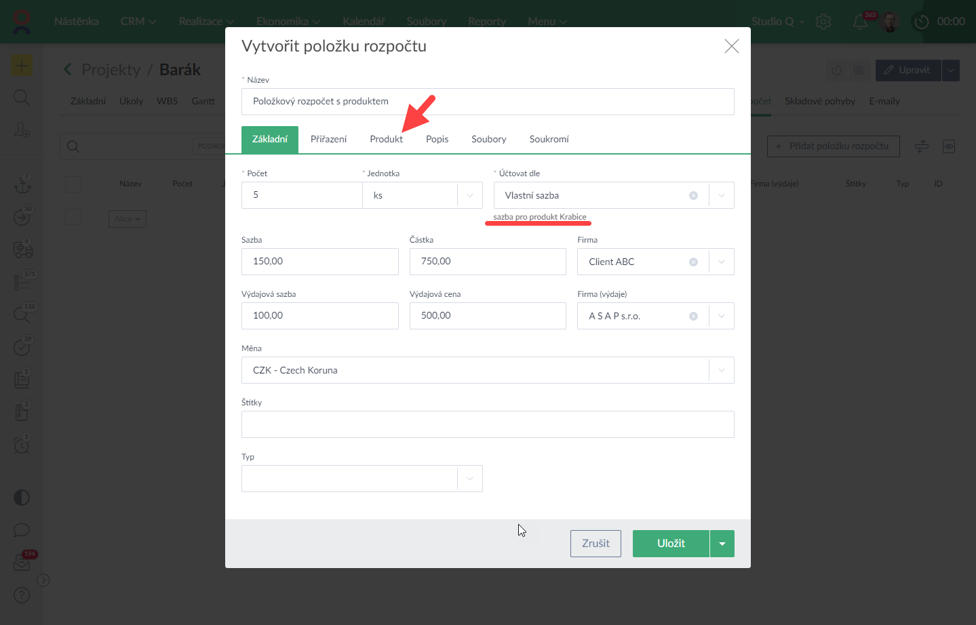Viewport: 976px width, 625px height.
Task: Tick the row checkbox beside Akce
Action: tap(73, 217)
